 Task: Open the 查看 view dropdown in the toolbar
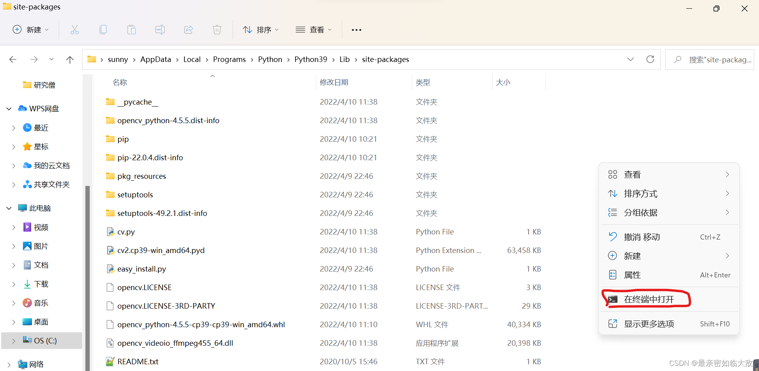tap(313, 30)
